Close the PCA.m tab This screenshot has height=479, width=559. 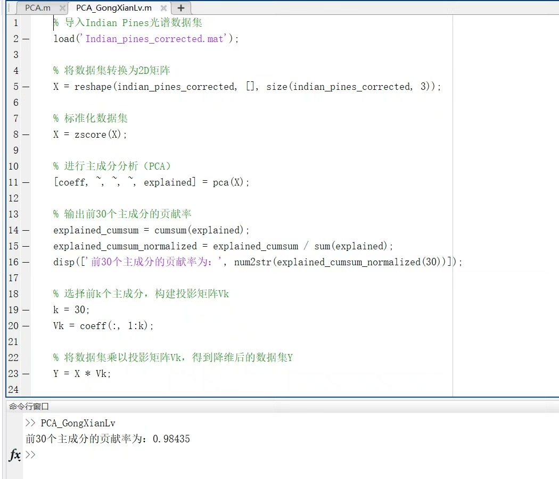tap(62, 8)
